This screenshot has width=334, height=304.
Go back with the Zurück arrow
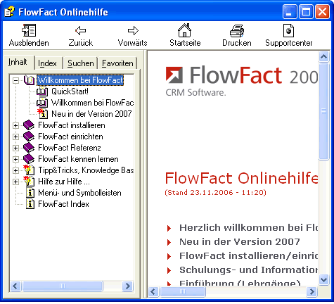point(81,30)
